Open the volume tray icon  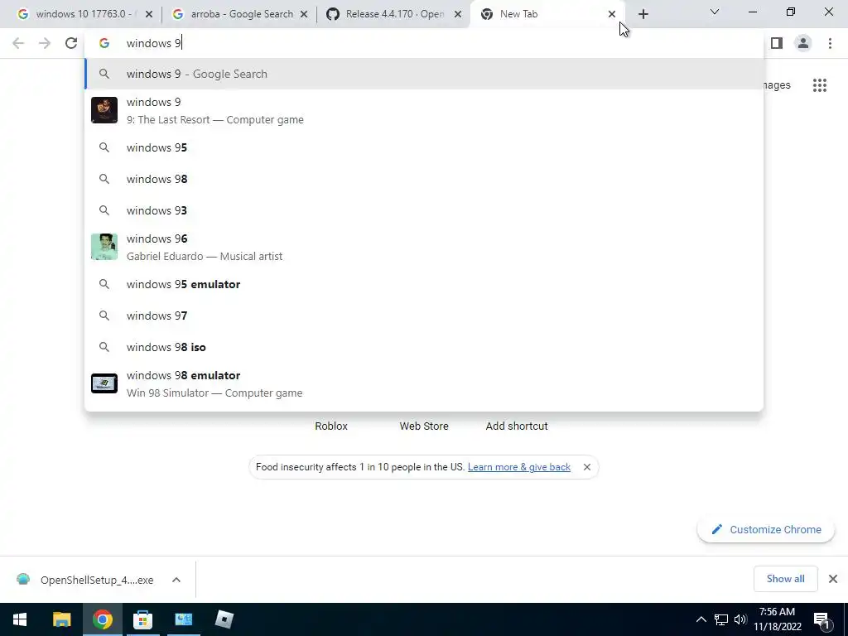pos(740,619)
